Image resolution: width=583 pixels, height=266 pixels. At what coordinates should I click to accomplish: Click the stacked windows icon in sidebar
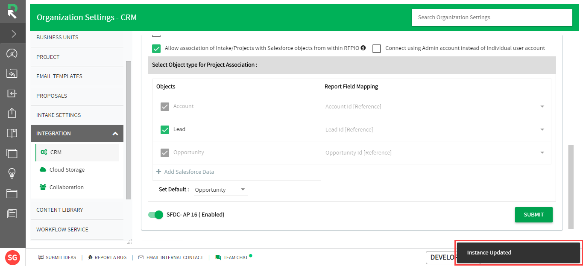(x=12, y=153)
